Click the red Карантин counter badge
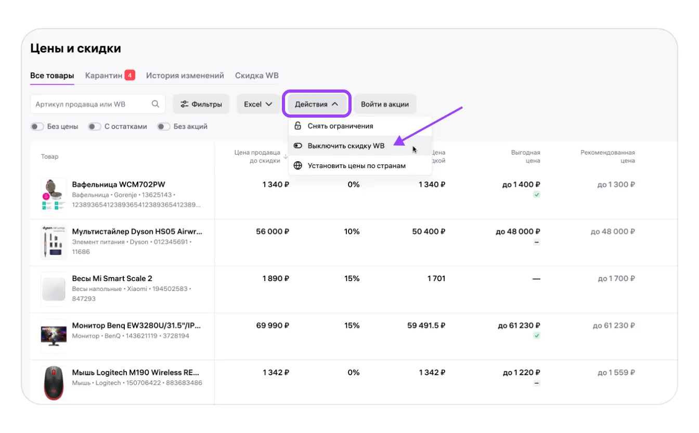Image resolution: width=699 pixels, height=433 pixels. (x=130, y=75)
